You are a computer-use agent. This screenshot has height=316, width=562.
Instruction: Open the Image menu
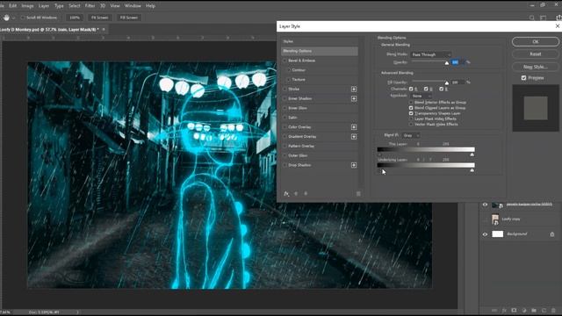27,6
